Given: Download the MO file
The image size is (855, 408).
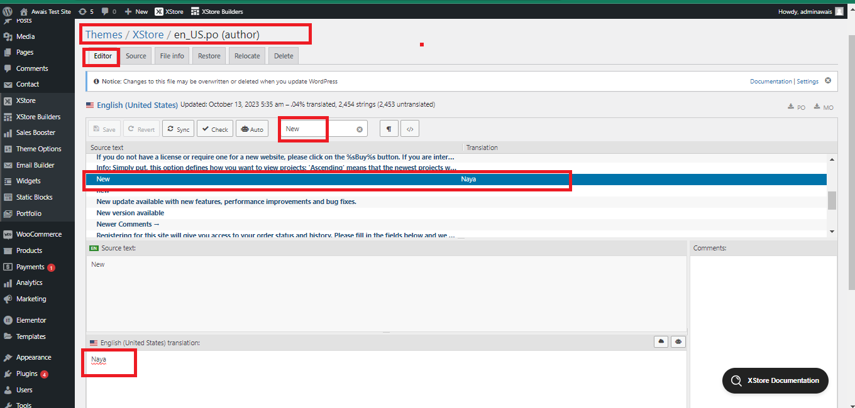Looking at the screenshot, I should click(824, 107).
